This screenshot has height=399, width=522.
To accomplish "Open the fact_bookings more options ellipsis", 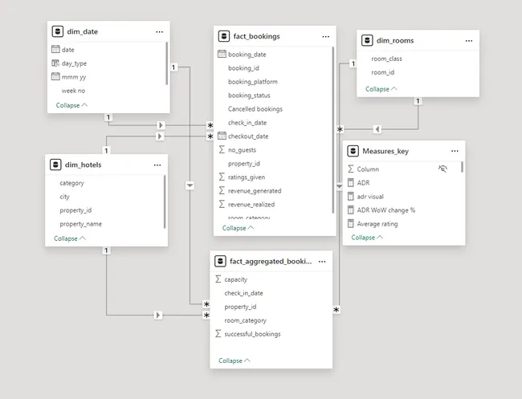I will (325, 37).
